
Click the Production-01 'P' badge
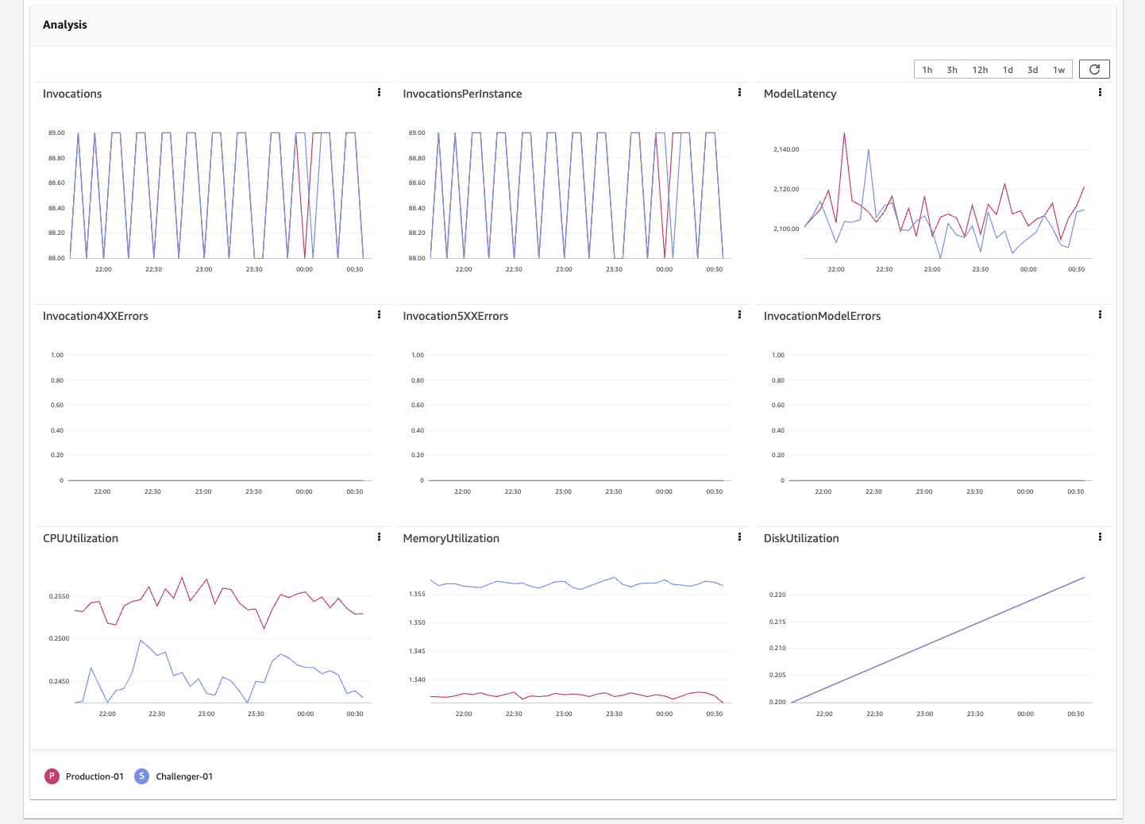coord(51,776)
